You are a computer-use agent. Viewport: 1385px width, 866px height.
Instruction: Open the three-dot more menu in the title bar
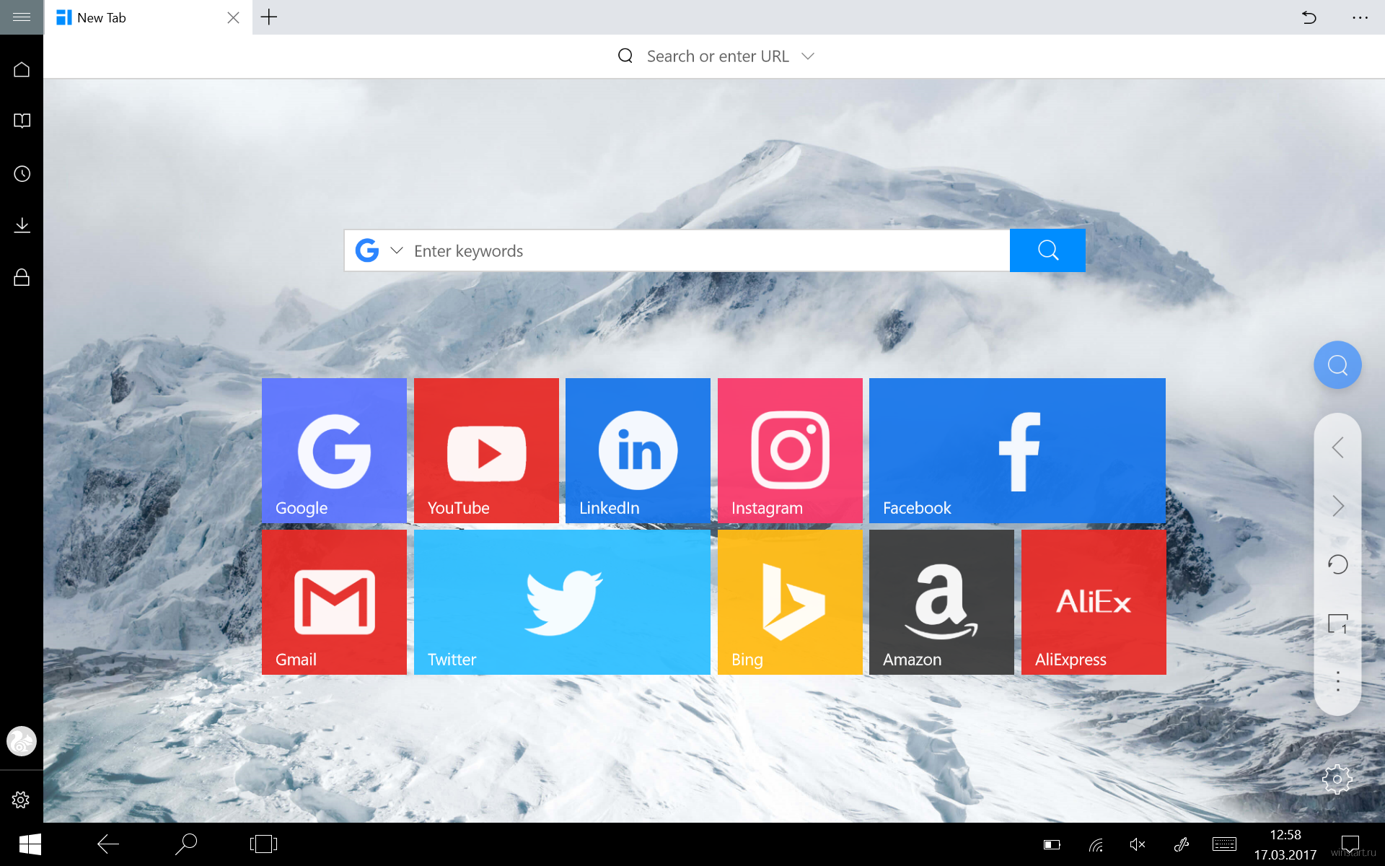pos(1360,17)
